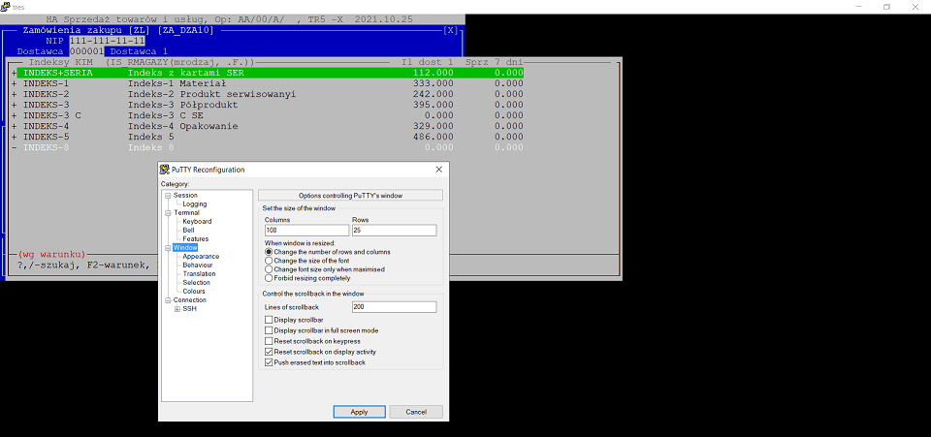Open the SSH category
931x437 pixels.
click(x=189, y=309)
